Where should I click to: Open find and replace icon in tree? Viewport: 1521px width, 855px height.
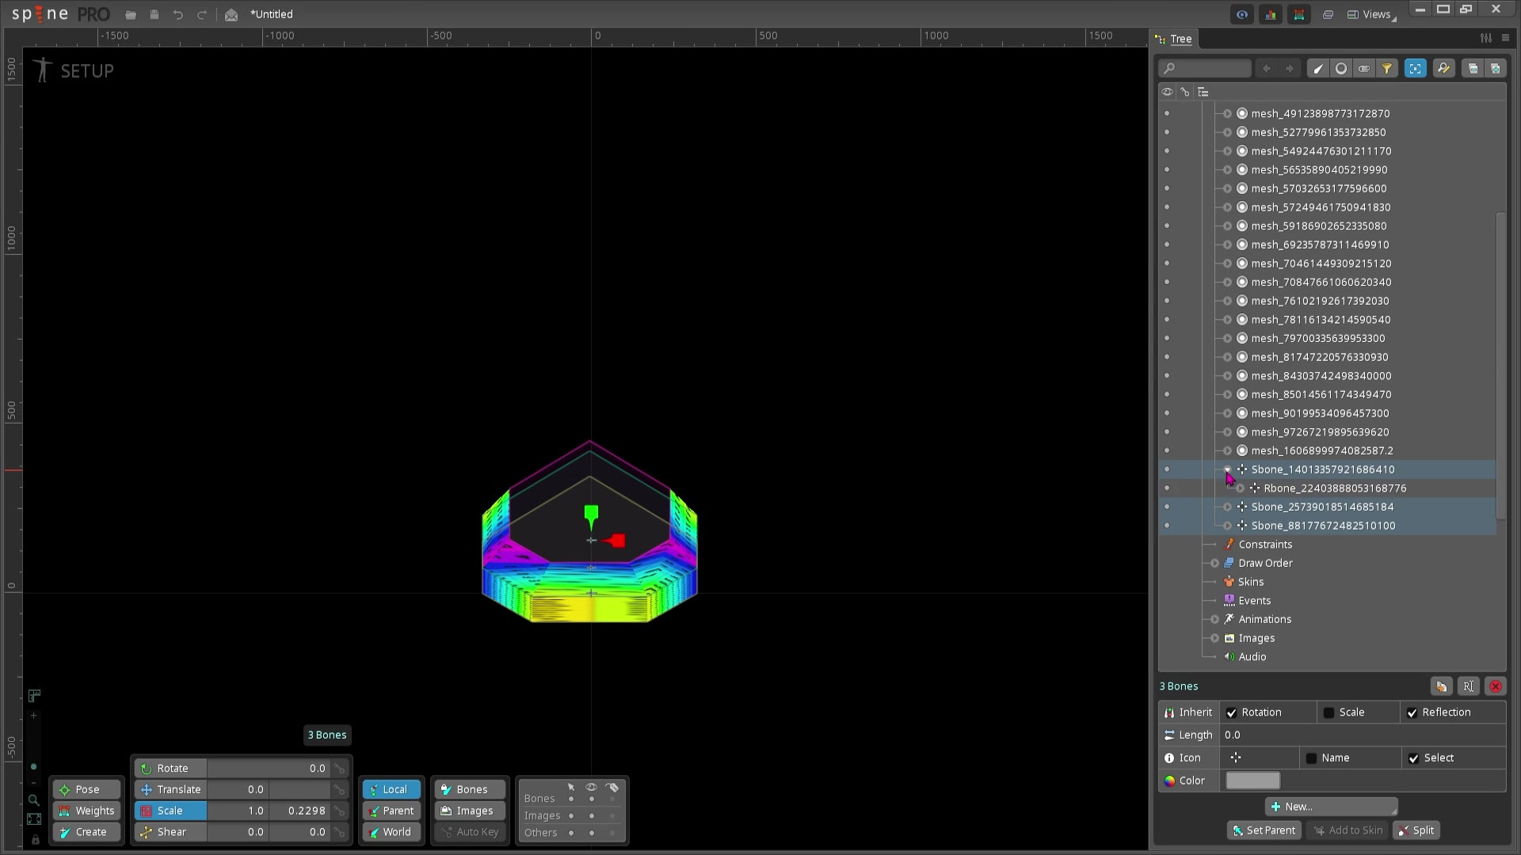click(1443, 68)
